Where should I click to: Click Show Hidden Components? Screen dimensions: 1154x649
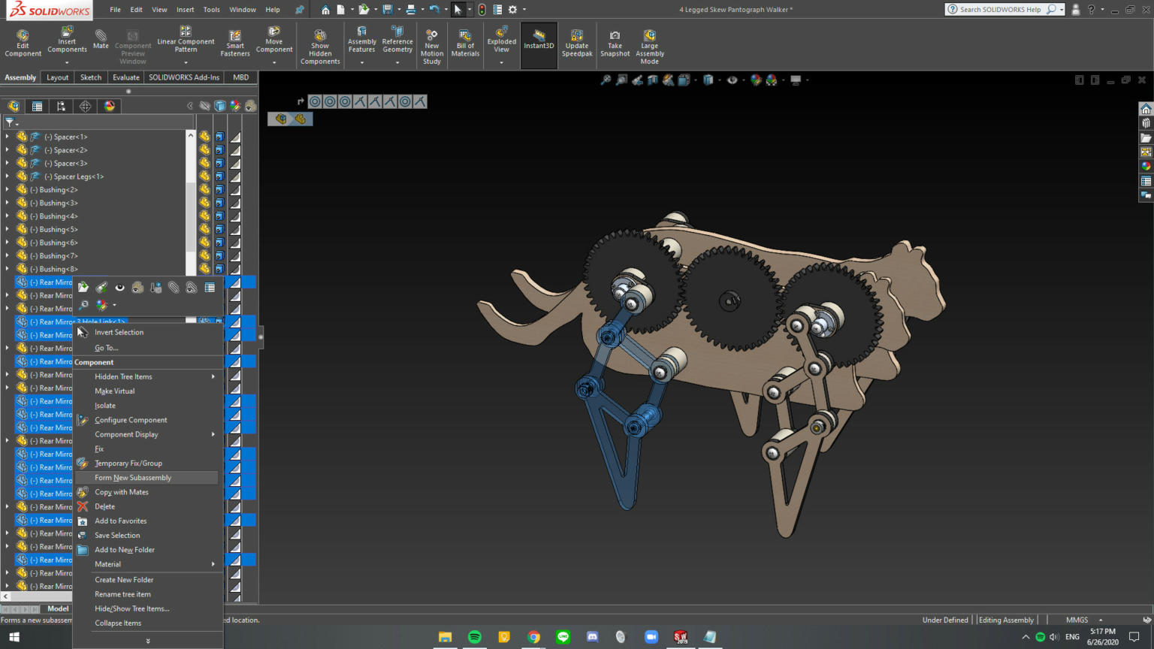tap(320, 47)
